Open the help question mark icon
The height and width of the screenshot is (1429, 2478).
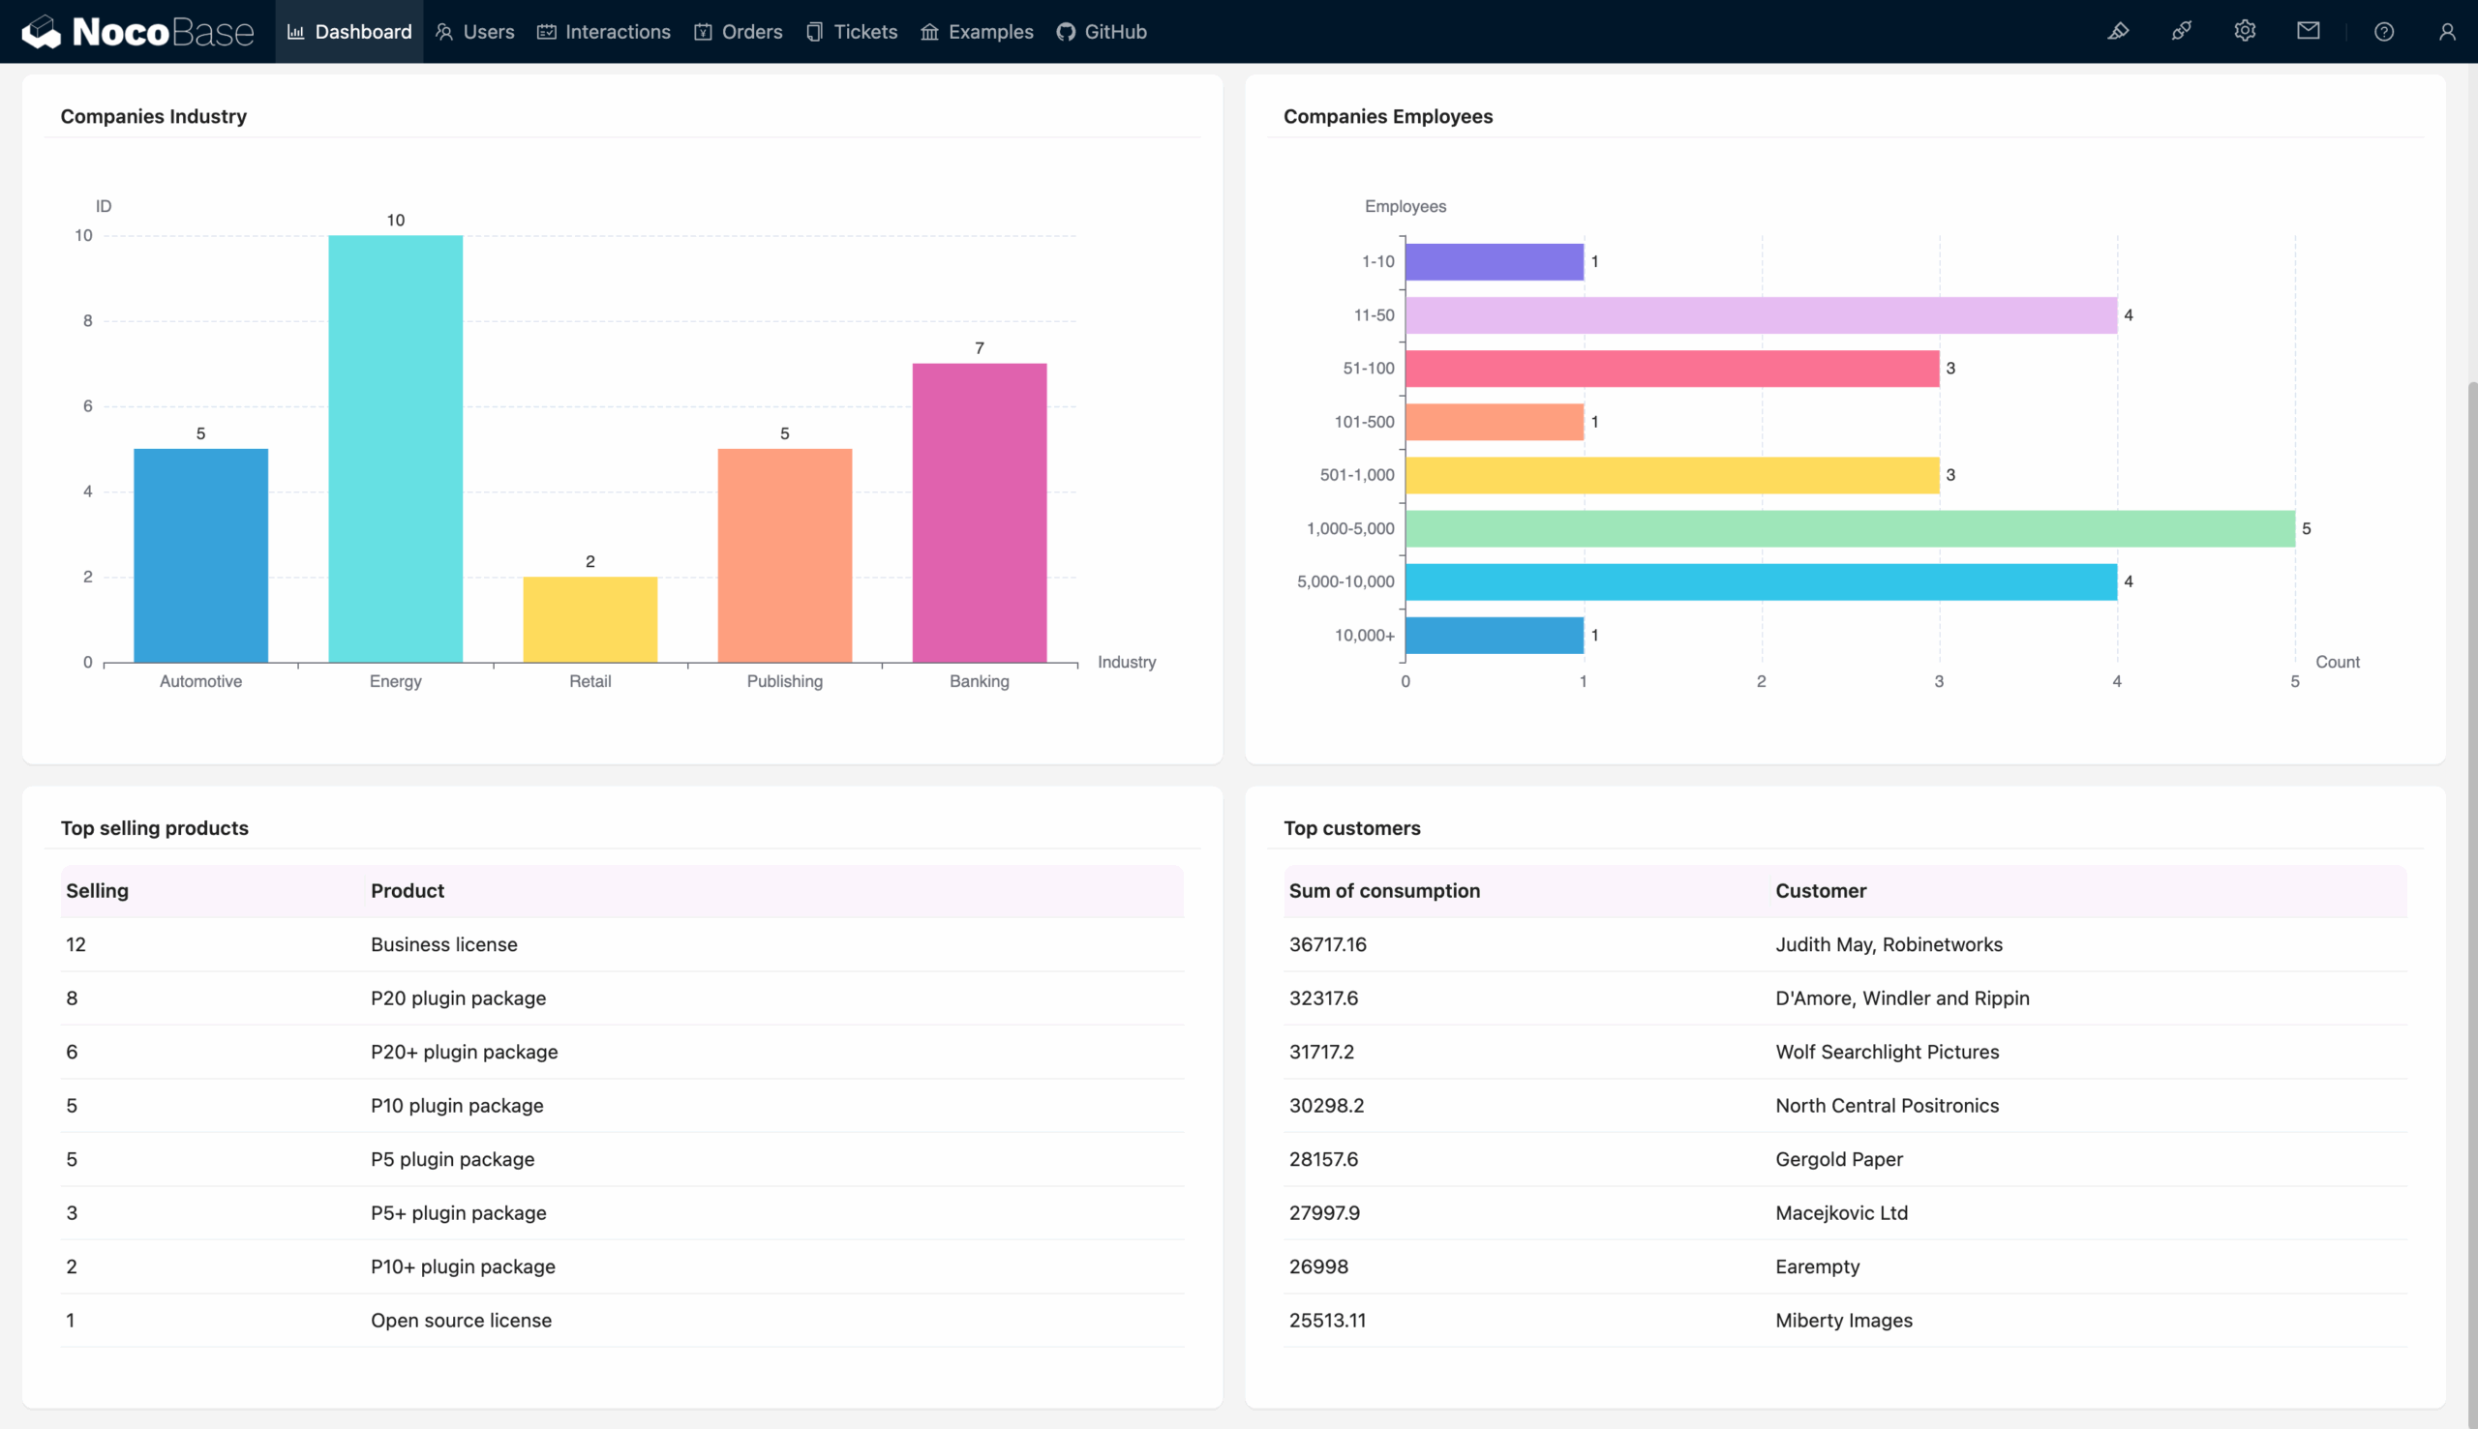click(2385, 31)
